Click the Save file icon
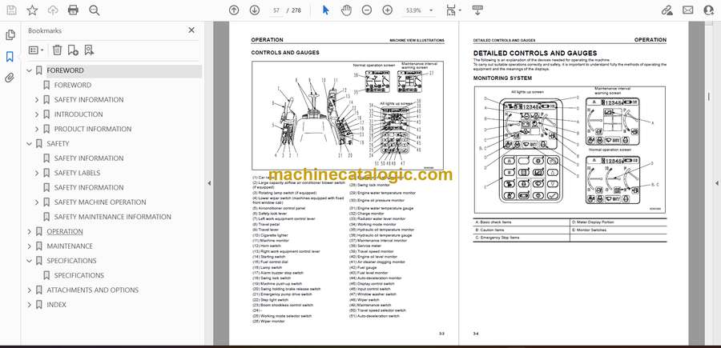721x348 pixels. pos(11,10)
